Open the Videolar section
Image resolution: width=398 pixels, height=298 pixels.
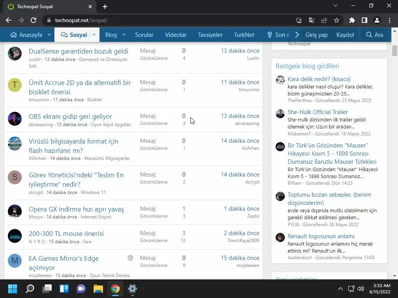pyautogui.click(x=176, y=35)
